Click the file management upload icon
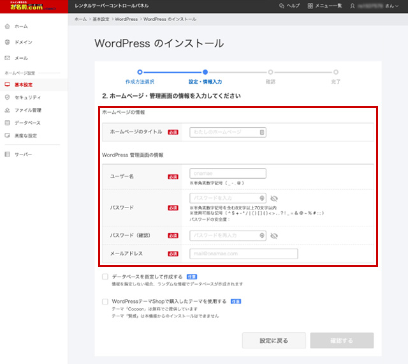The width and height of the screenshot is (408, 364). [7, 110]
